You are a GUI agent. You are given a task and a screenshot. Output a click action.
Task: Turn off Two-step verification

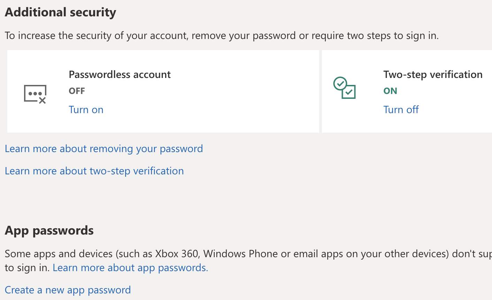[x=401, y=110]
